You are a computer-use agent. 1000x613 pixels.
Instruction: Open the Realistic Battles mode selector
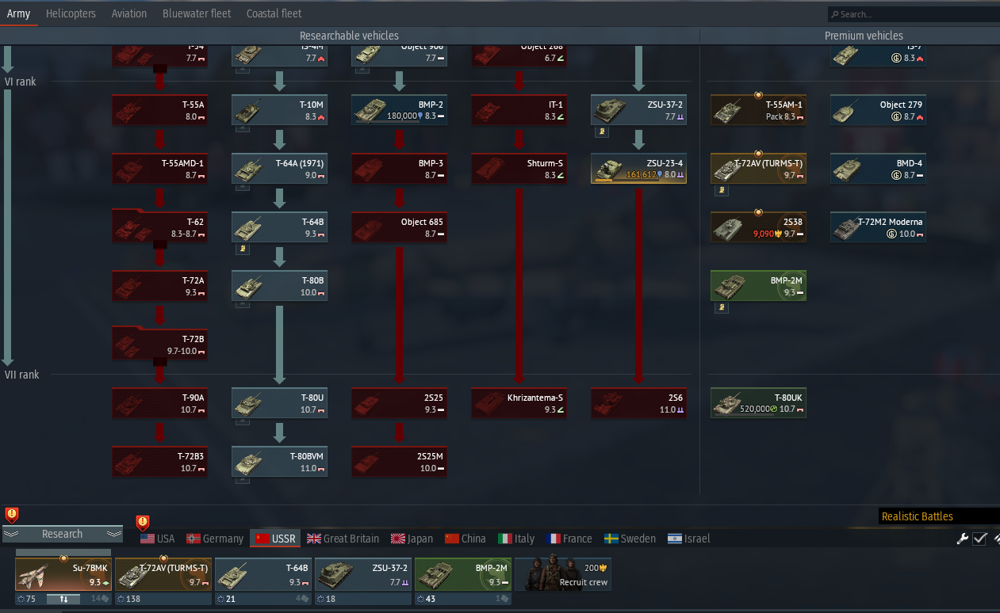pyautogui.click(x=939, y=516)
